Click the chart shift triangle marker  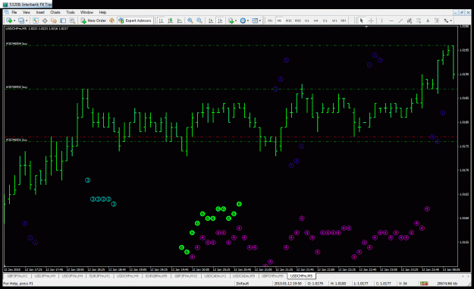(366, 27)
